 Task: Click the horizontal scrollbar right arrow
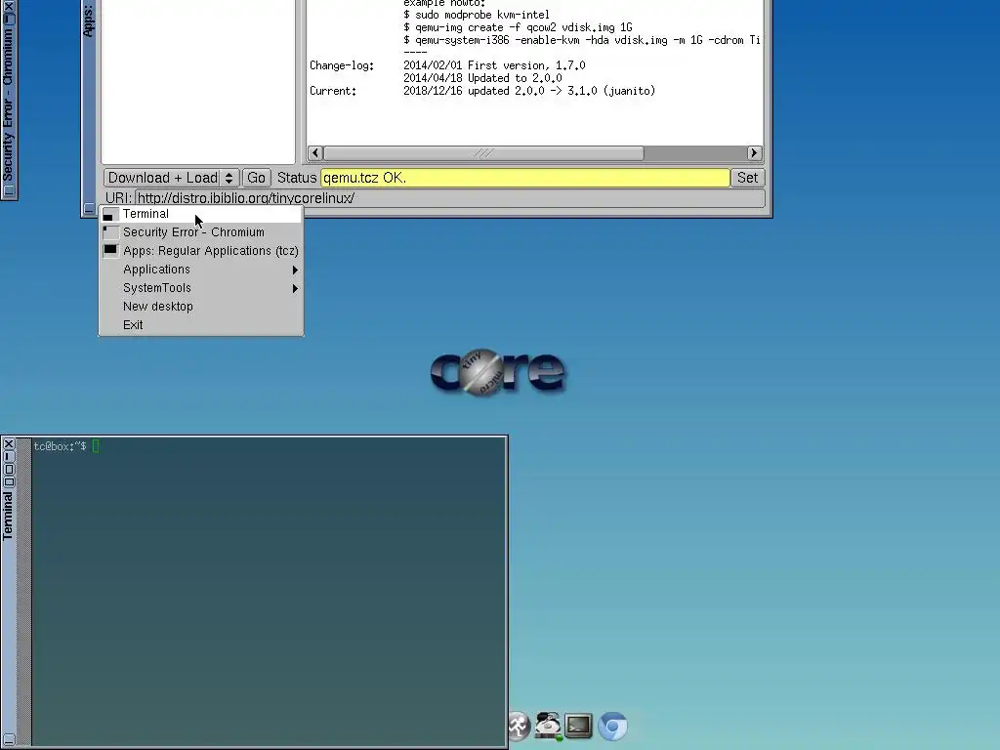pos(754,153)
